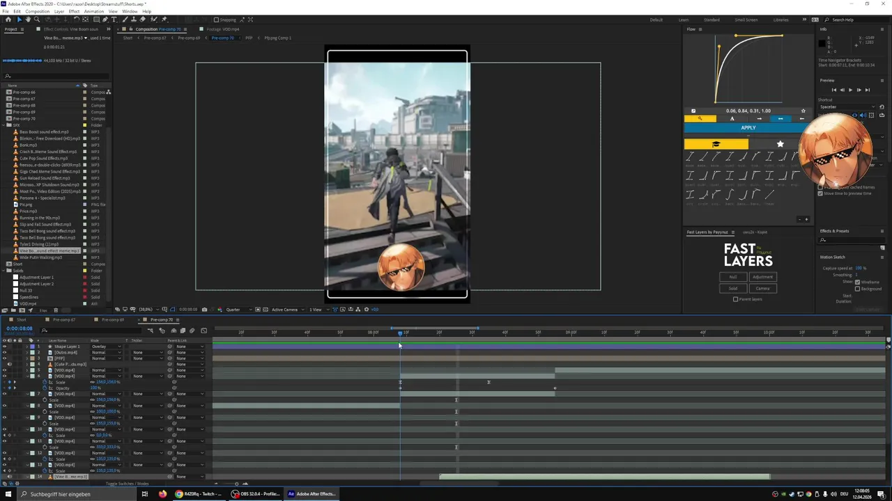Click the Take Snapshot camera icon

(x=204, y=310)
